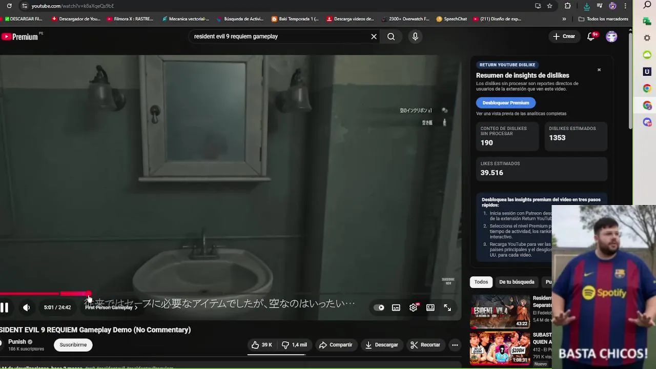
Task: Pause the video playback
Action: [4, 307]
